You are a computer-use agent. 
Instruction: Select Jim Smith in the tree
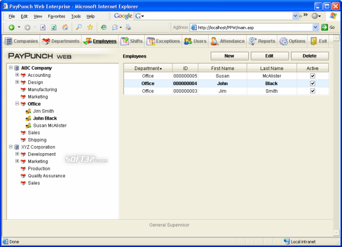tap(43, 111)
